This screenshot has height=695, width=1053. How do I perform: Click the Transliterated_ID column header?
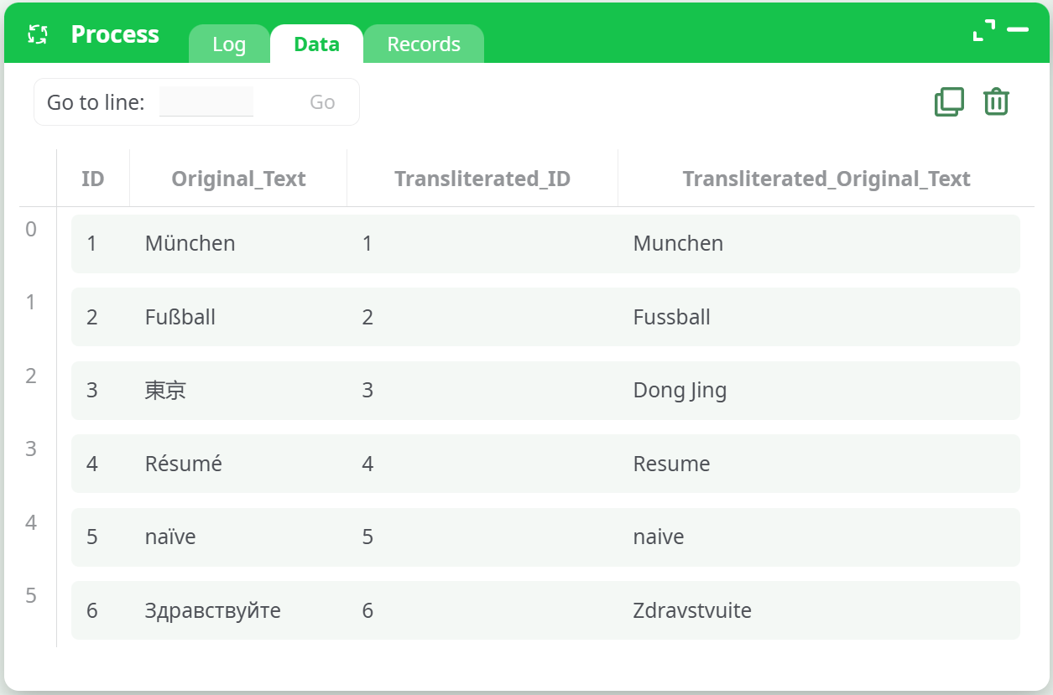click(x=482, y=179)
